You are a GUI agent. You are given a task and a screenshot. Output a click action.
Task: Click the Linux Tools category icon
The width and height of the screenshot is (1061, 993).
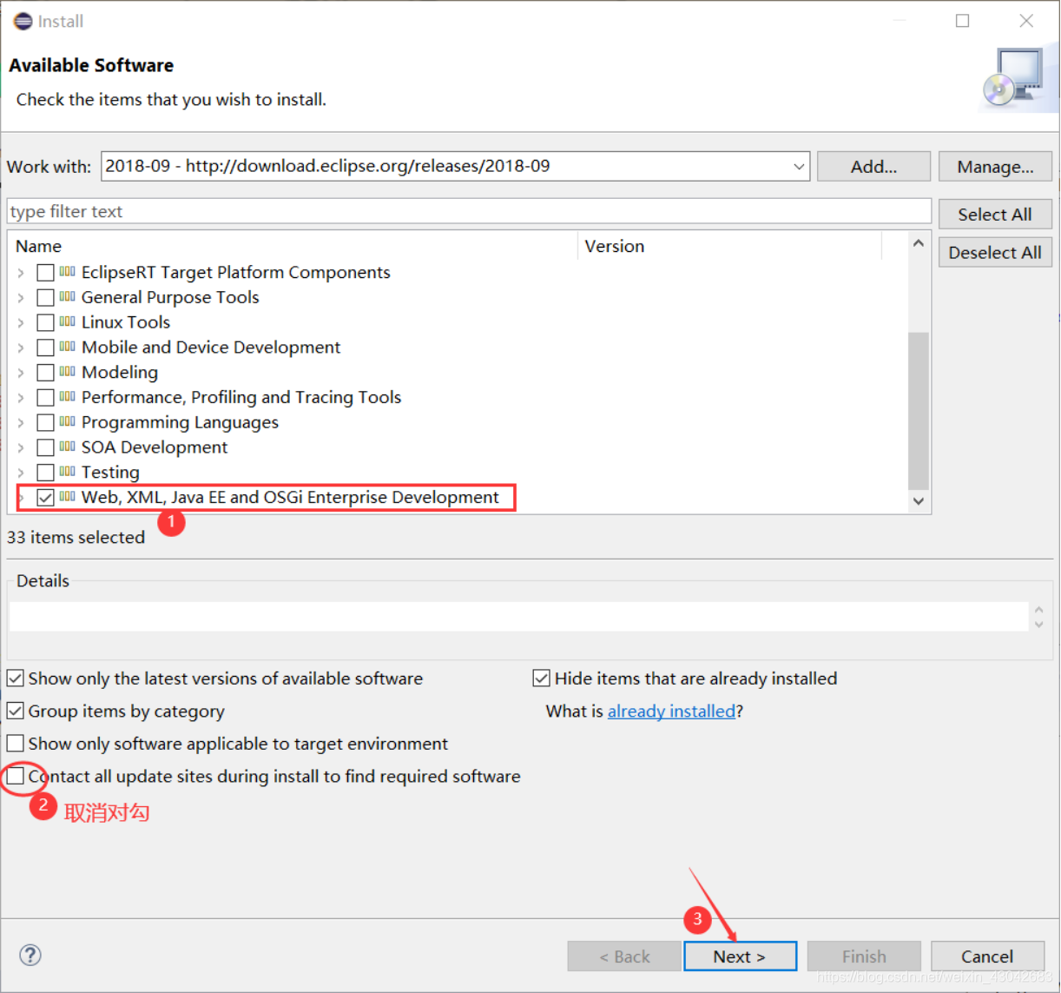pyautogui.click(x=68, y=322)
